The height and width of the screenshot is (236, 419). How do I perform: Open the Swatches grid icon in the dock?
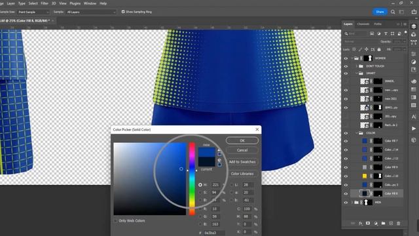414,89
